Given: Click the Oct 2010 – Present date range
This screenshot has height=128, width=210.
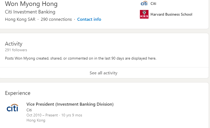Looking at the screenshot, I should (42, 115).
